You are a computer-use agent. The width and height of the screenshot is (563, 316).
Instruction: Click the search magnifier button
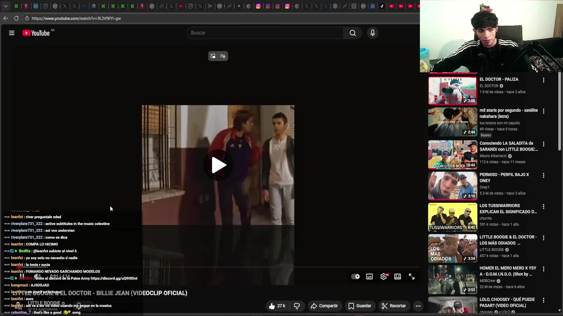353,33
